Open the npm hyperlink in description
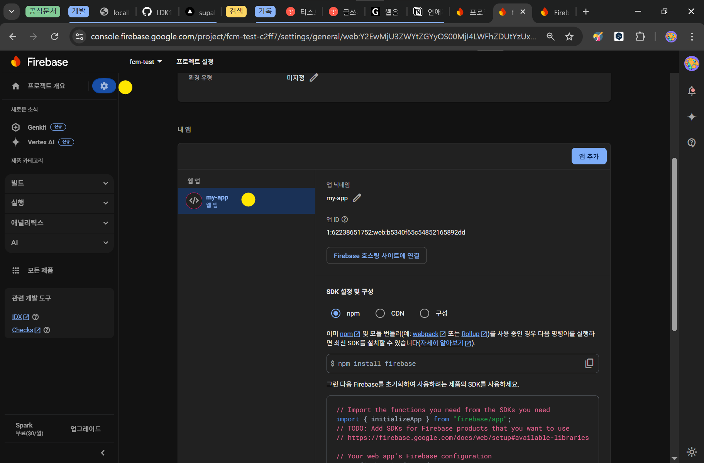 pos(350,334)
